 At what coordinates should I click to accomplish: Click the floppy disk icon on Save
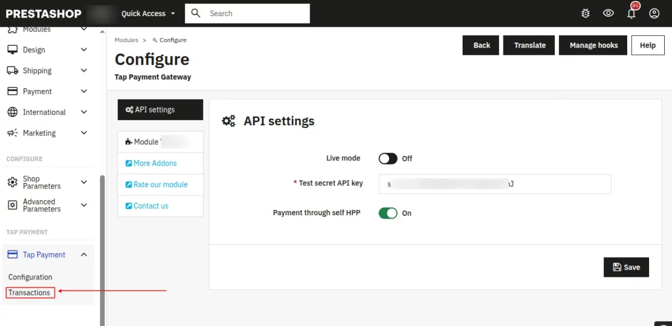(x=617, y=267)
